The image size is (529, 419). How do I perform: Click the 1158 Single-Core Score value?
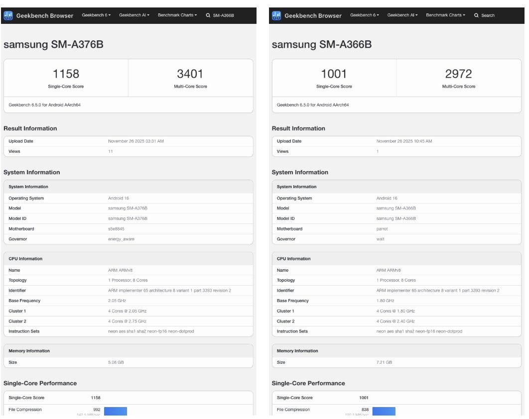(66, 74)
